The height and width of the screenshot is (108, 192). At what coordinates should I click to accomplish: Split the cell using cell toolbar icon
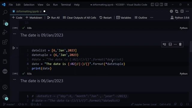170,44
